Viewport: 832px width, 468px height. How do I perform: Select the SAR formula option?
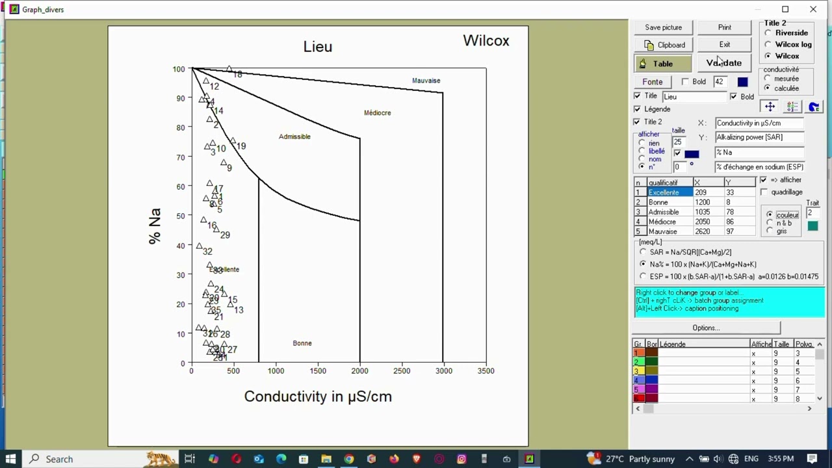pyautogui.click(x=643, y=252)
